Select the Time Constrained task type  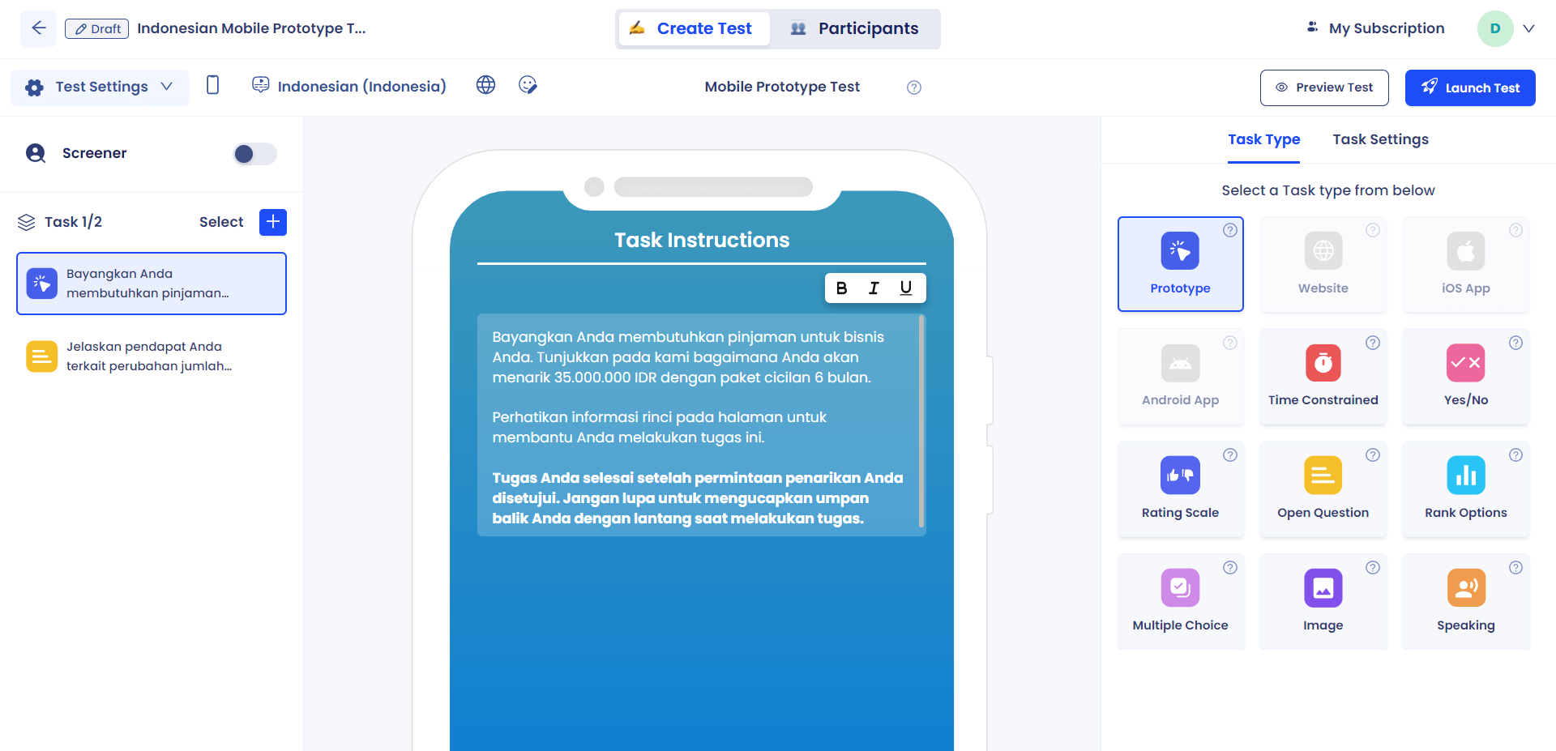tap(1323, 376)
